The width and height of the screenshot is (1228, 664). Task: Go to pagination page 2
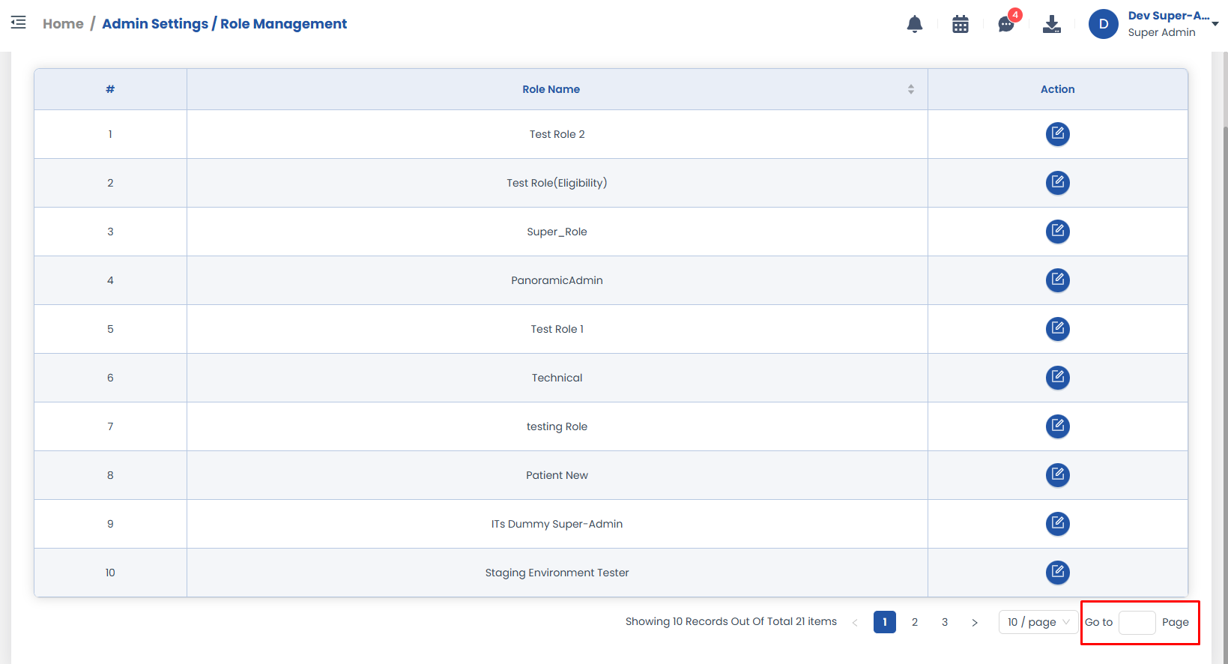pos(914,622)
